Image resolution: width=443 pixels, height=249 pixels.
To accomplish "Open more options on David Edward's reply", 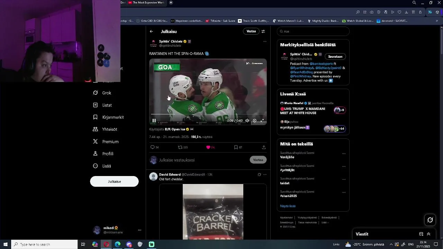I will coord(265,175).
